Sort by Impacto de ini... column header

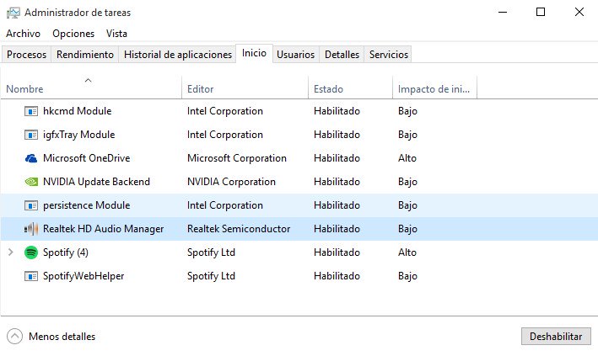tap(434, 89)
